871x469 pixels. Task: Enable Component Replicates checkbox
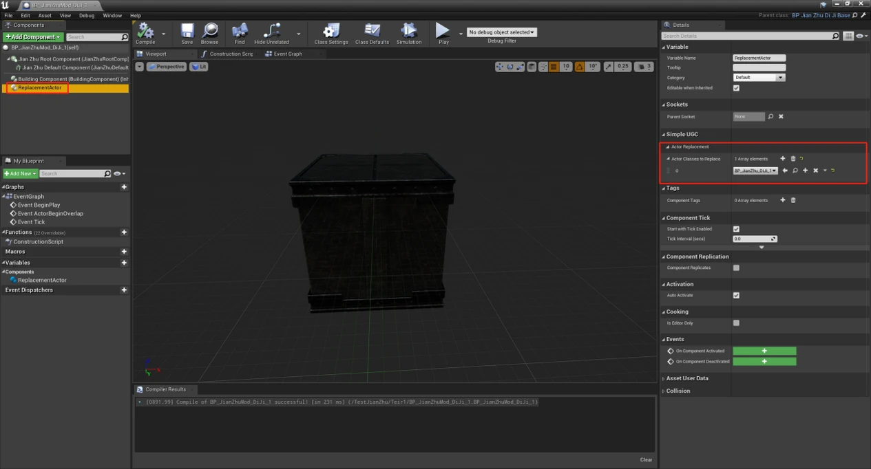735,268
